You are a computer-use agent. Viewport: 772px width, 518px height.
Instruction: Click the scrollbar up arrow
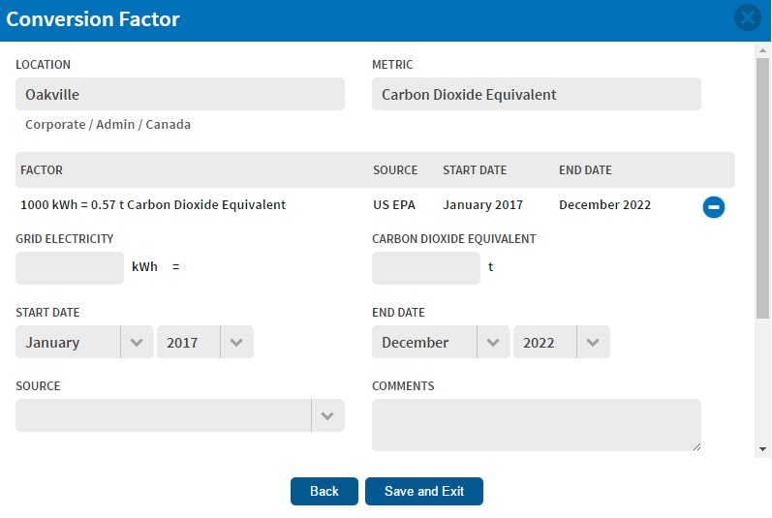tap(762, 50)
